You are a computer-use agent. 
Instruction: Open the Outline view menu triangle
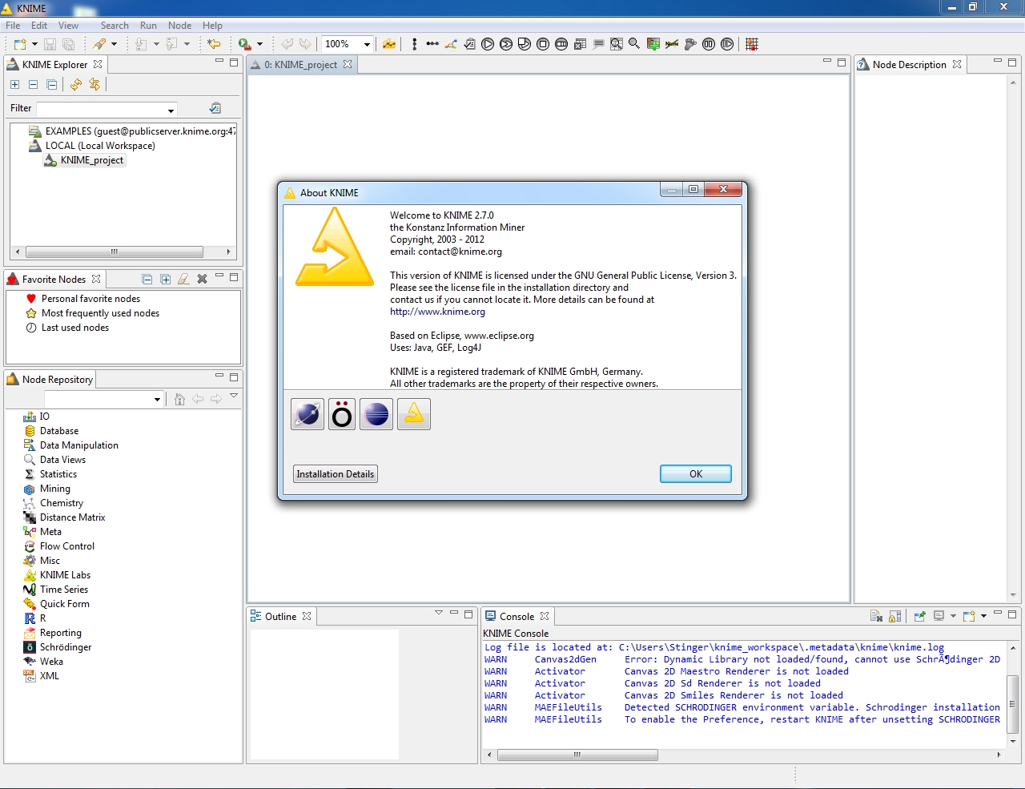[x=438, y=613]
